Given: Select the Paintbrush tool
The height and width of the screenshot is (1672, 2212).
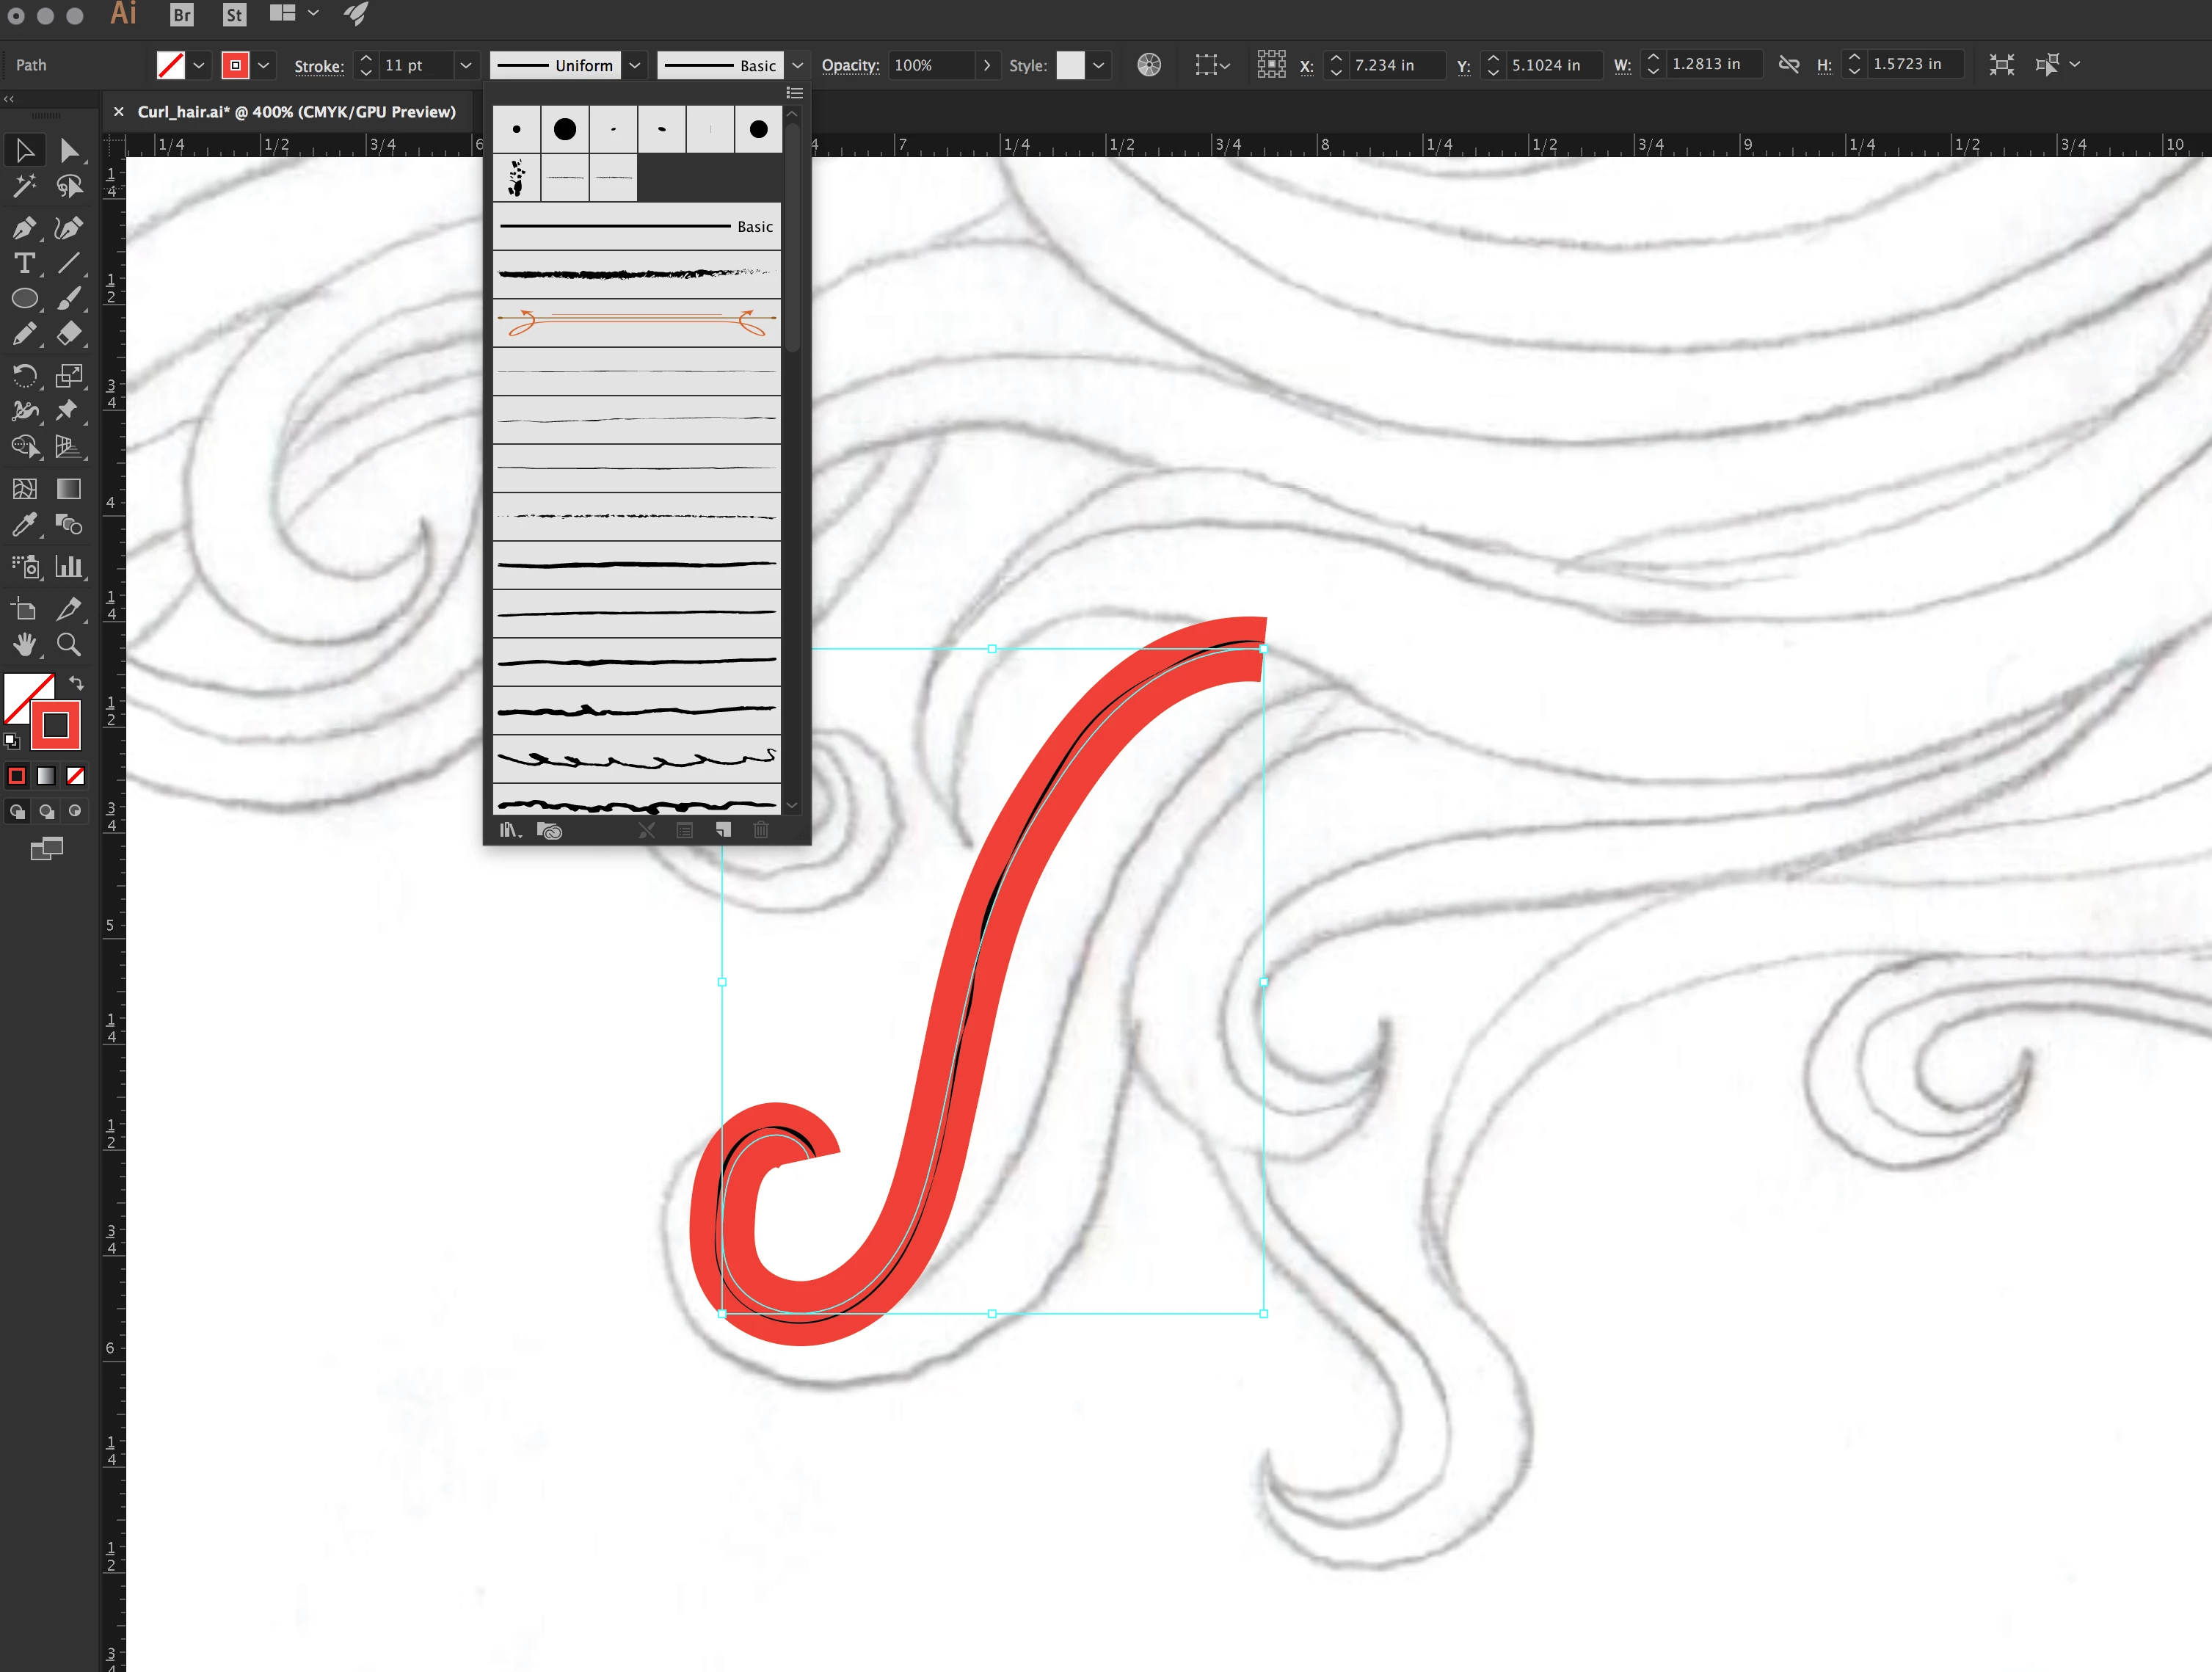Looking at the screenshot, I should click(x=68, y=299).
